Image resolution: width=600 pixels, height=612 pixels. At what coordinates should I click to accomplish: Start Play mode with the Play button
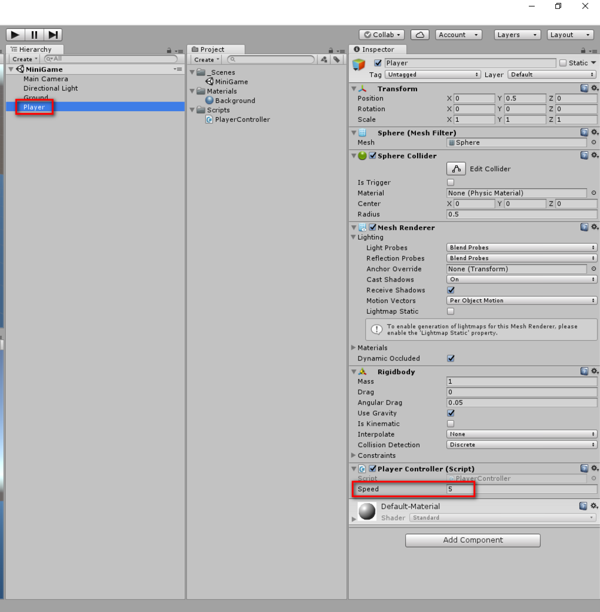coord(15,35)
